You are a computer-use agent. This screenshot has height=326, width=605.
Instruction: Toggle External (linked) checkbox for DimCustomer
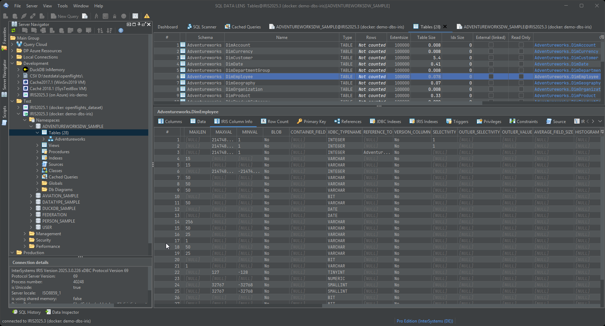[491, 57]
